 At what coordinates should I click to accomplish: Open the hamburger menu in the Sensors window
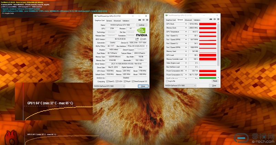[218, 19]
